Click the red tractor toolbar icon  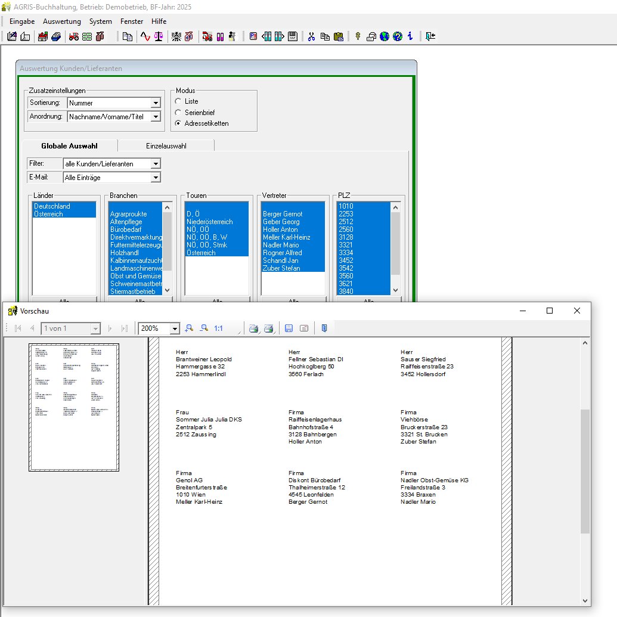pyautogui.click(x=74, y=36)
